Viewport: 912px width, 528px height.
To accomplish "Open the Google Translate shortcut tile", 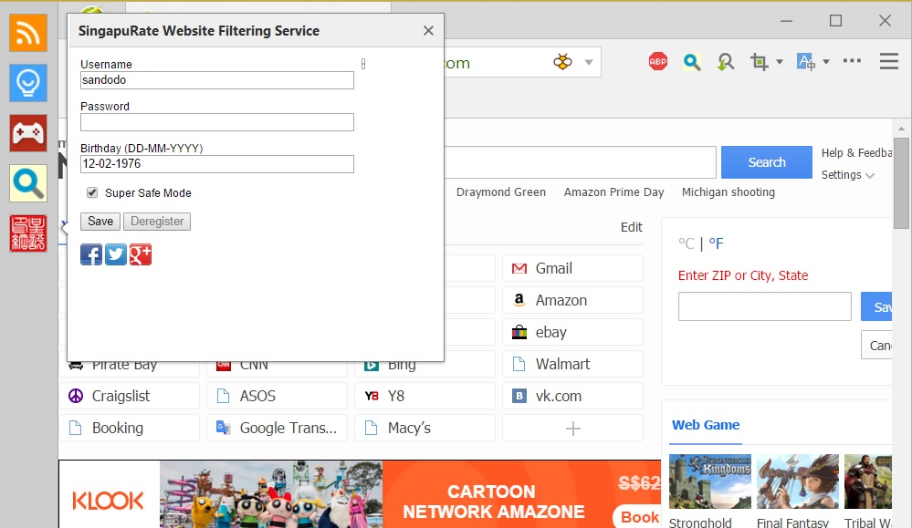I will pos(277,428).
